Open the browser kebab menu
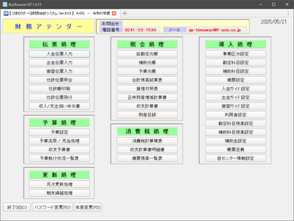This screenshot has width=294, height=221. pyautogui.click(x=288, y=14)
